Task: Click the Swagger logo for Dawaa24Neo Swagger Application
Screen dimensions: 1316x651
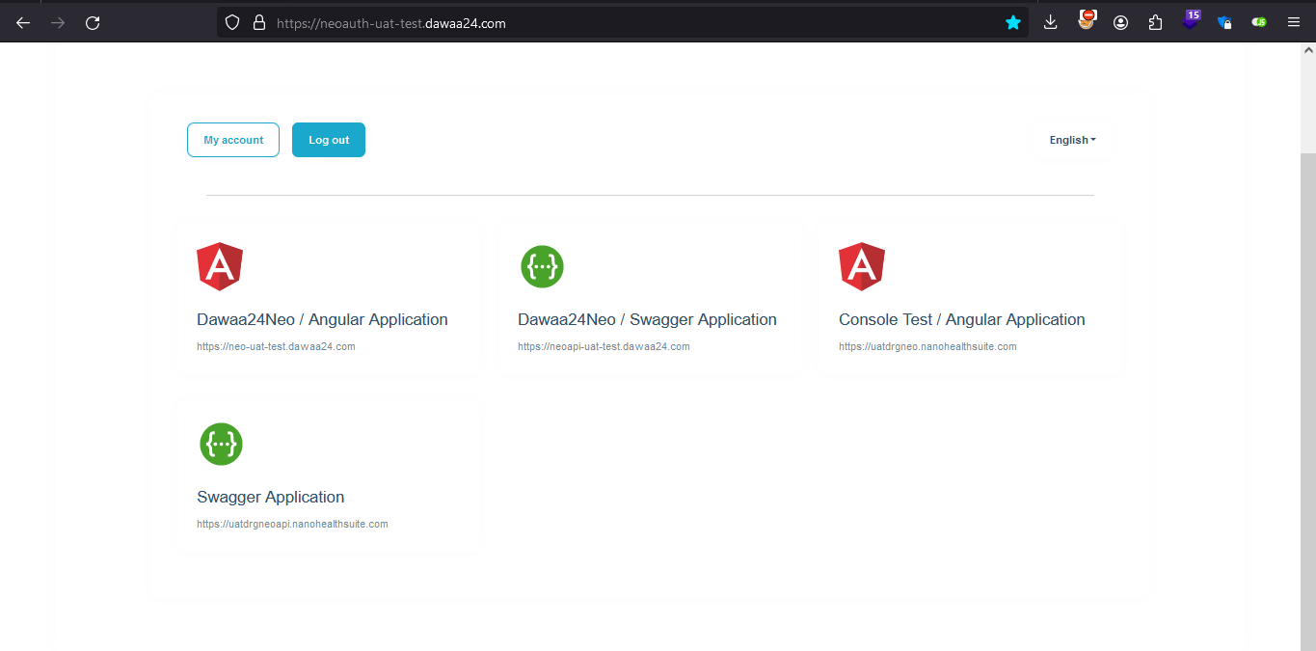Action: 542,266
